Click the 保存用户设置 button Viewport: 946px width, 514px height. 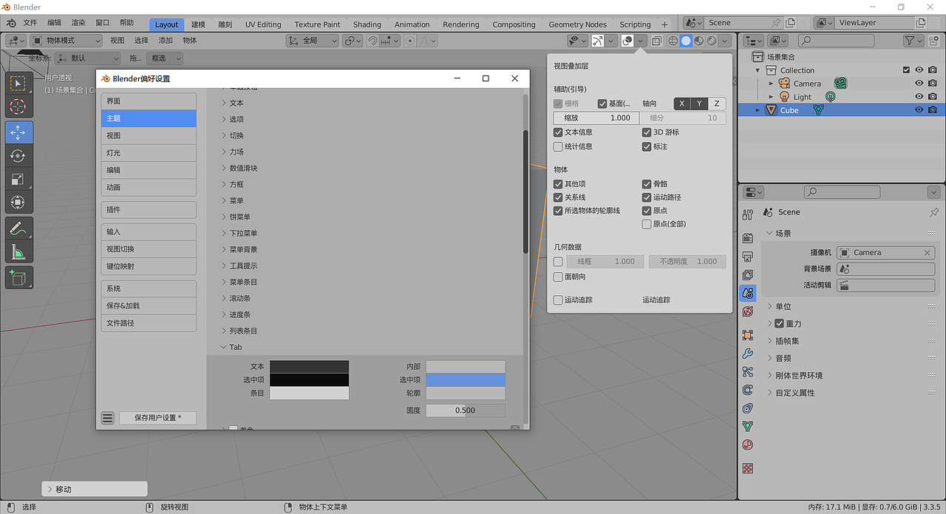(x=157, y=417)
